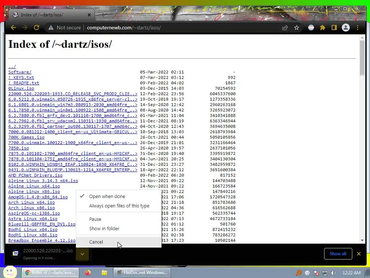Toggle the browser side panel icon
Screen dimensions: 370x278
coord(334,28)
